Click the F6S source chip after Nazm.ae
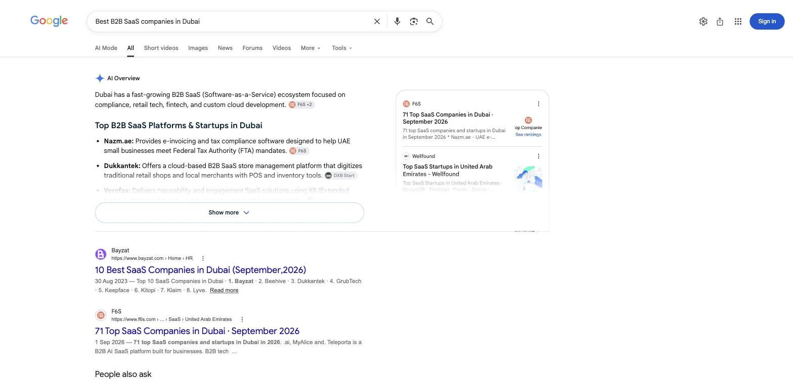The height and width of the screenshot is (383, 793). pos(298,151)
